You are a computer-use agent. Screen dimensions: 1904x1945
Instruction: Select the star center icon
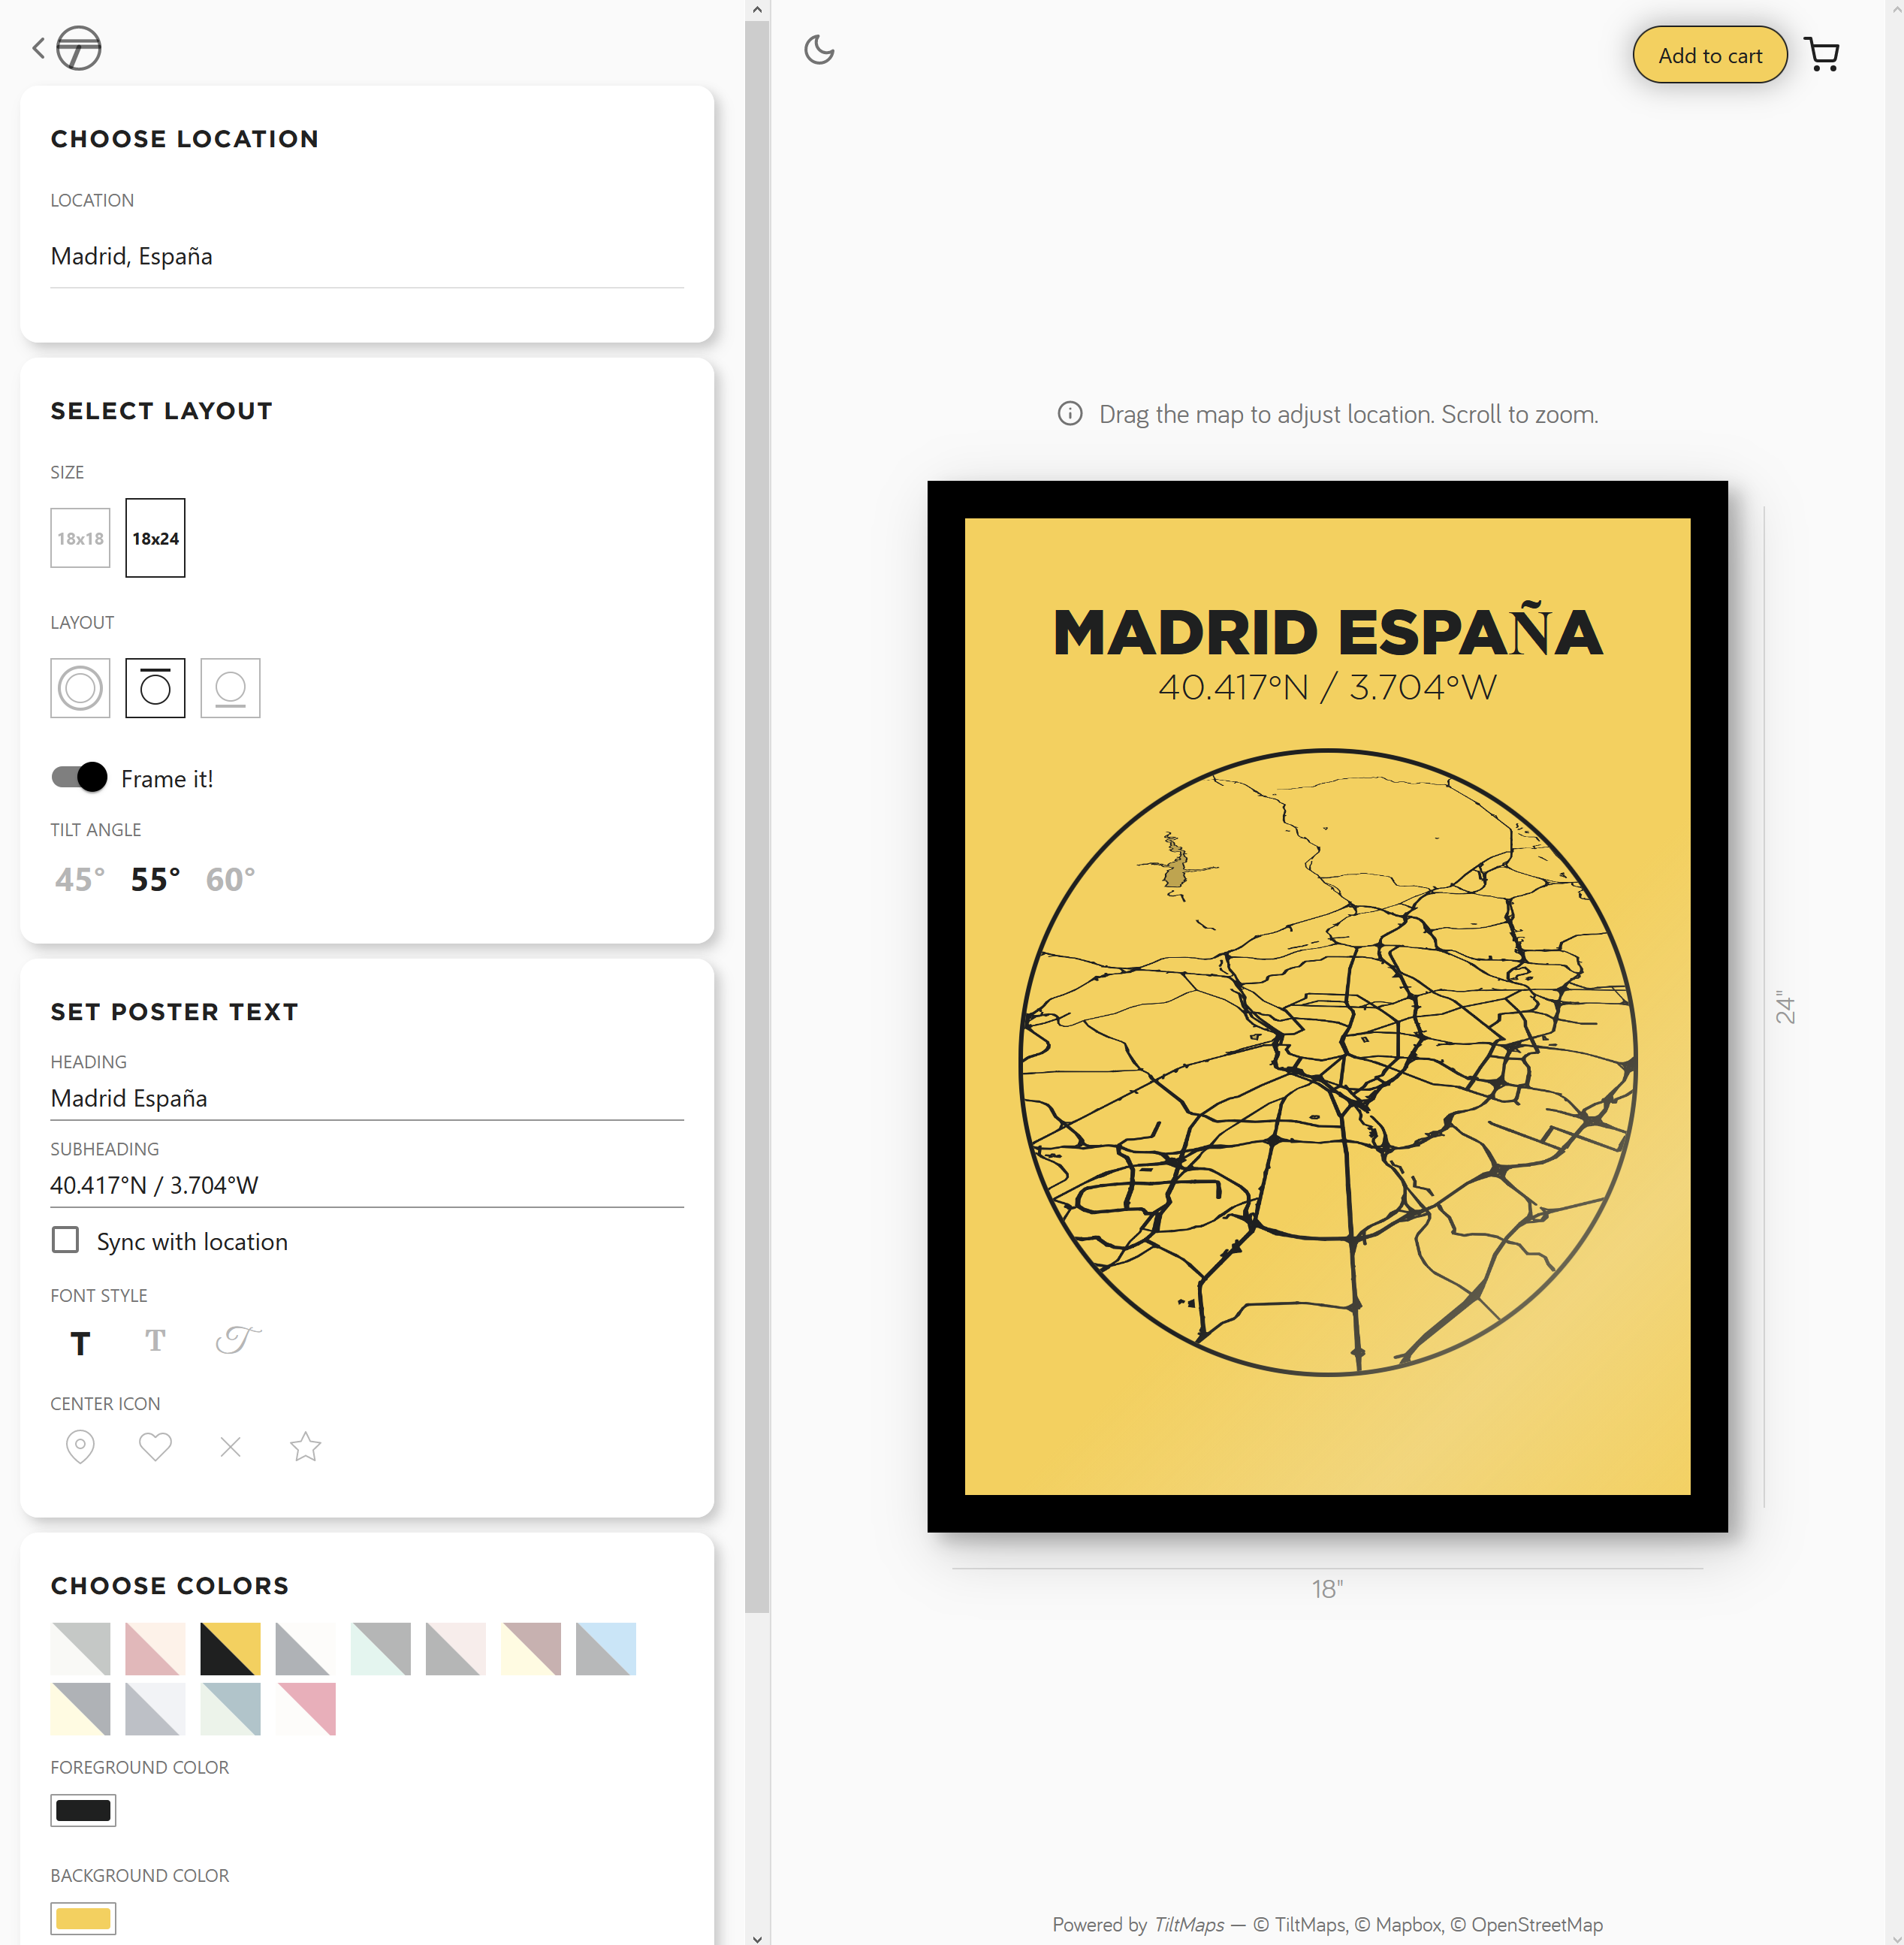pos(305,1446)
